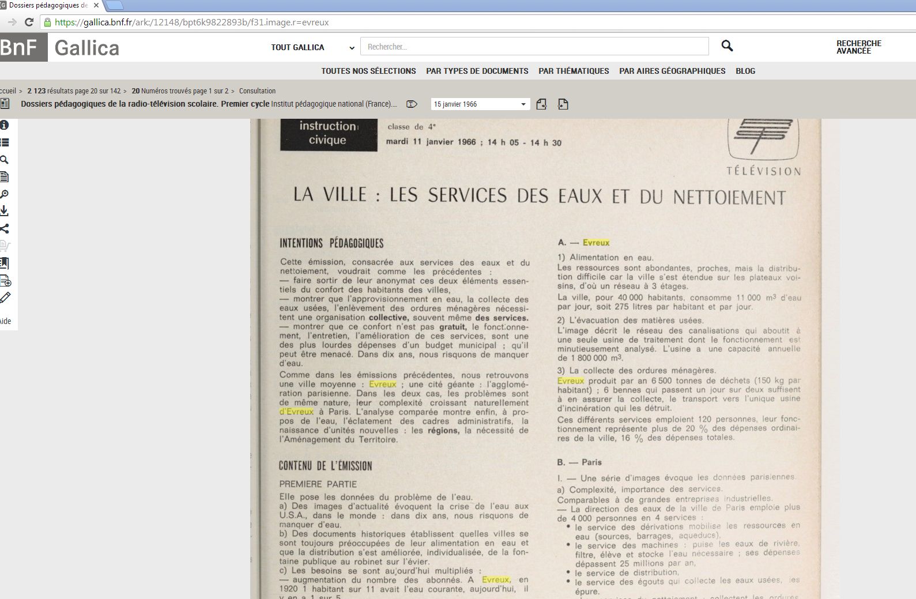Open the share icon in sidebar
The width and height of the screenshot is (916, 599).
tap(4, 229)
